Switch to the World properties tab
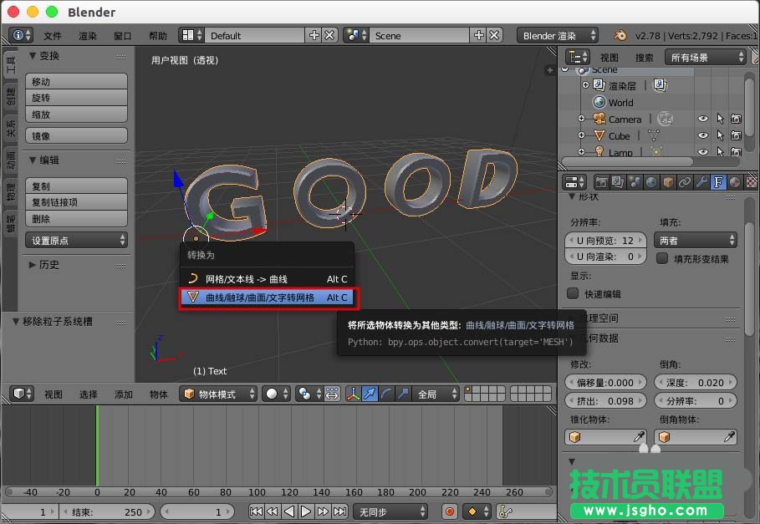This screenshot has width=760, height=524. 651,181
